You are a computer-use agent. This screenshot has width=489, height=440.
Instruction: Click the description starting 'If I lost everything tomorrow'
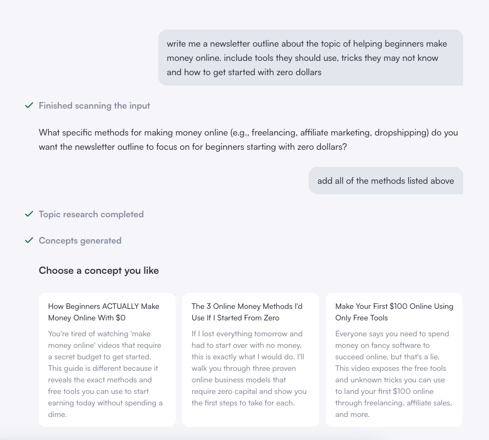point(249,368)
